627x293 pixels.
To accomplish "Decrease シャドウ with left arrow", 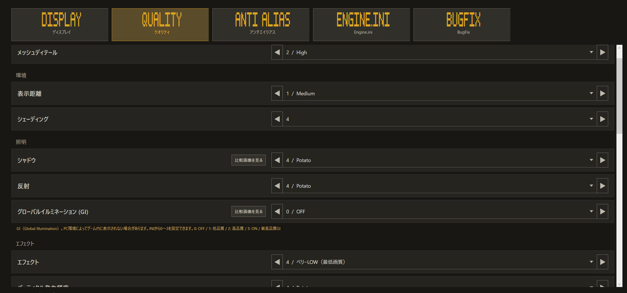I will click(277, 160).
